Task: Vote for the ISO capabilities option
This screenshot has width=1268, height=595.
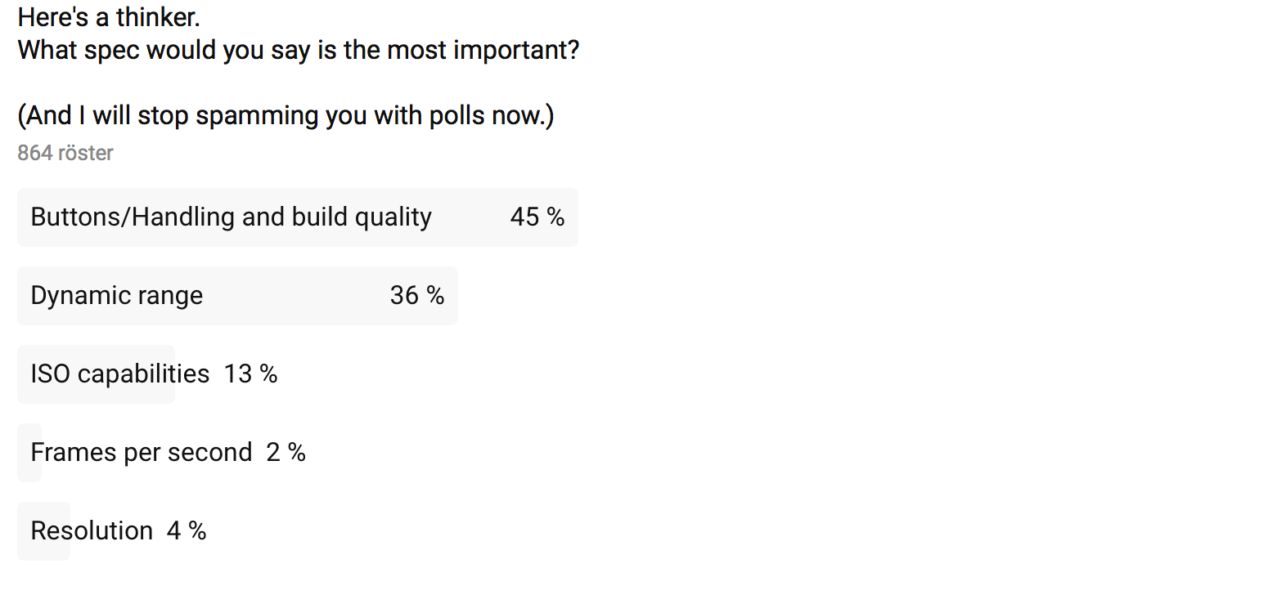Action: [x=147, y=374]
